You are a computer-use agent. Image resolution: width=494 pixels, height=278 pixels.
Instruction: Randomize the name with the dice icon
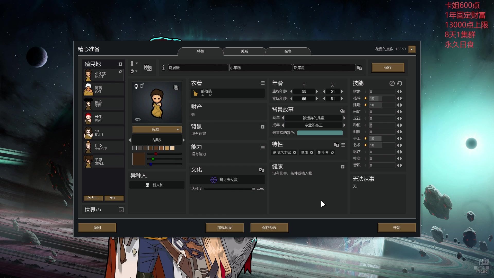point(360,67)
